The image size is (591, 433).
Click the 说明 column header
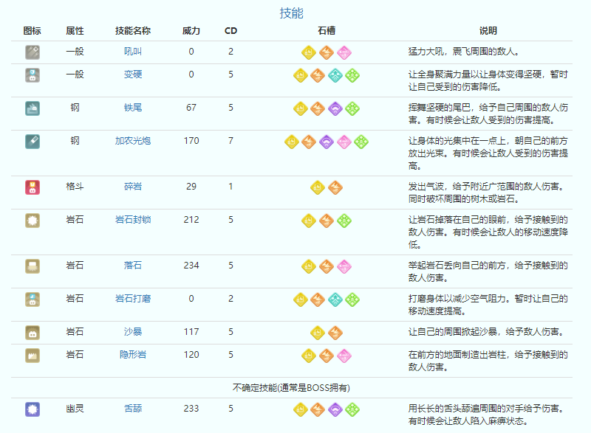[488, 30]
